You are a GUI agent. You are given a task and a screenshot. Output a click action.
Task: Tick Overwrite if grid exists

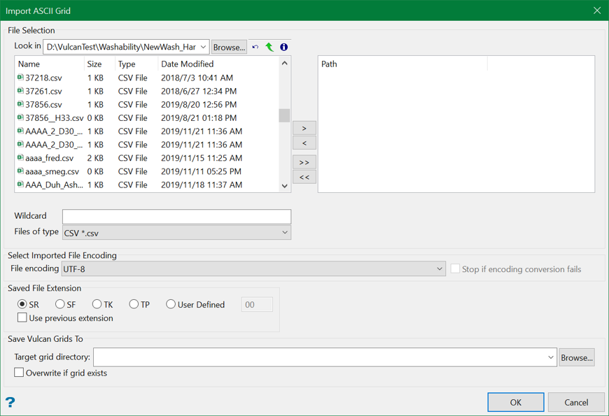[x=20, y=373]
